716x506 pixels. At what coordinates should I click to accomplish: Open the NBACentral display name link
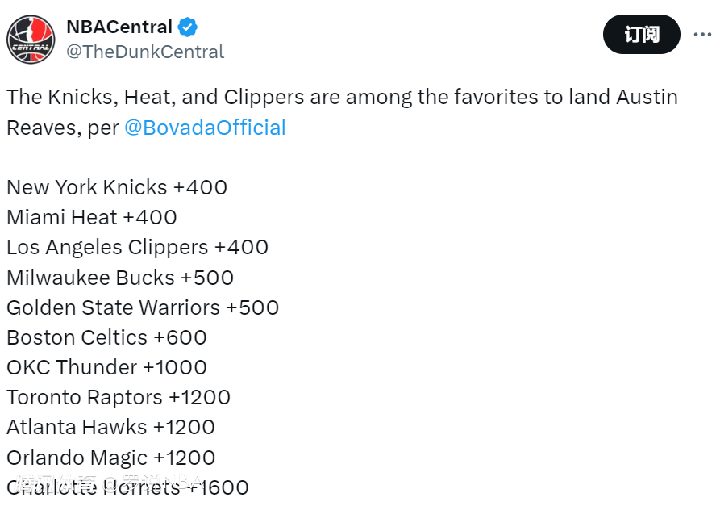(x=119, y=27)
